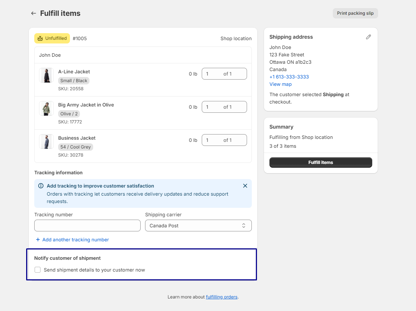This screenshot has width=416, height=311.
Task: Dismiss the add tracking info banner
Action: point(245,186)
